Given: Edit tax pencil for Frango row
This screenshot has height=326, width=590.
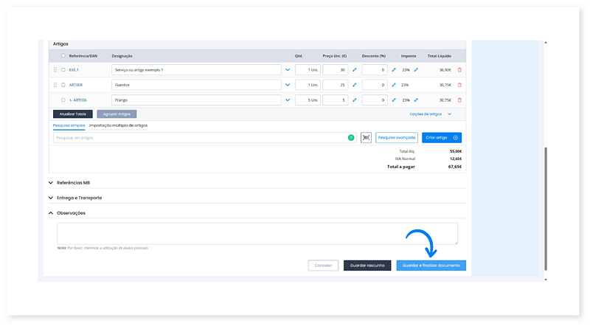Looking at the screenshot, I should 416,100.
